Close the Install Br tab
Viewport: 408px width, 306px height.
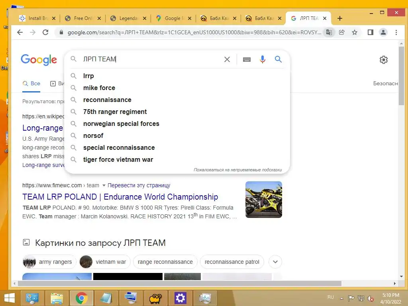pos(54,18)
